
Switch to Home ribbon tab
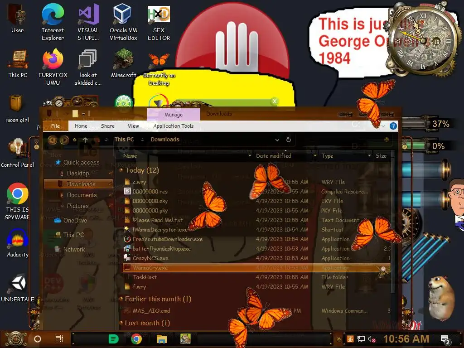pos(81,126)
